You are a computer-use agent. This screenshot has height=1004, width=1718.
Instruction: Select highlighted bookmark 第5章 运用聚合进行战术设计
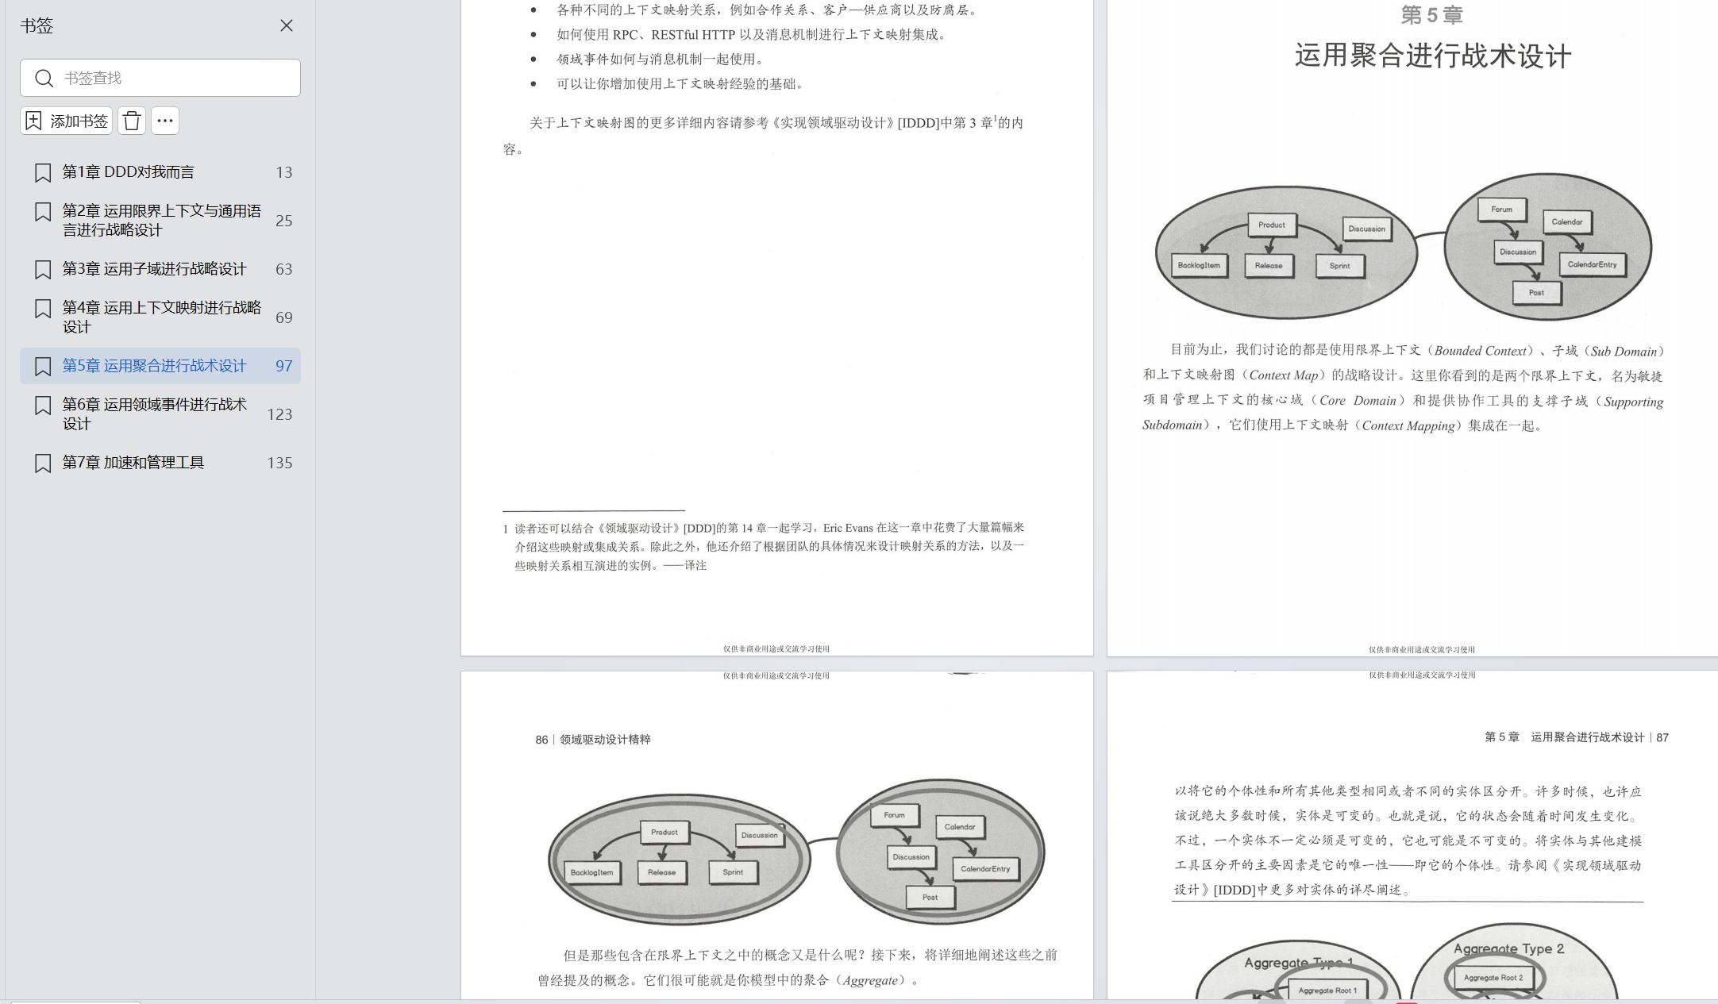click(x=154, y=366)
